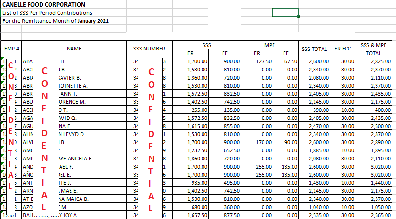Screen dimensions: 396x219
Task: Select the CANELLE FOOD CORPORATION title cell
Action: pos(64,4)
